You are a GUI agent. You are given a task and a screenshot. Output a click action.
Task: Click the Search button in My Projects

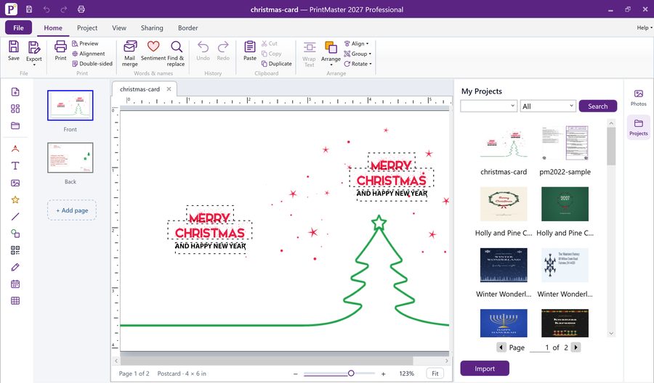[598, 106]
